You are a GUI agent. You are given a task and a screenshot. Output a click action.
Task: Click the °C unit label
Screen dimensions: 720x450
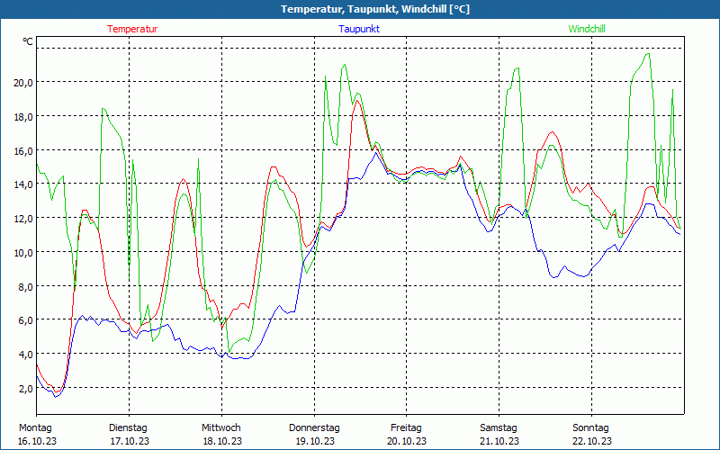(28, 41)
